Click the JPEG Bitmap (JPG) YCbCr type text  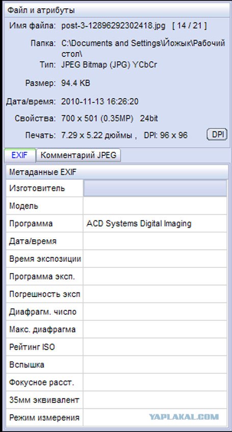(109, 65)
